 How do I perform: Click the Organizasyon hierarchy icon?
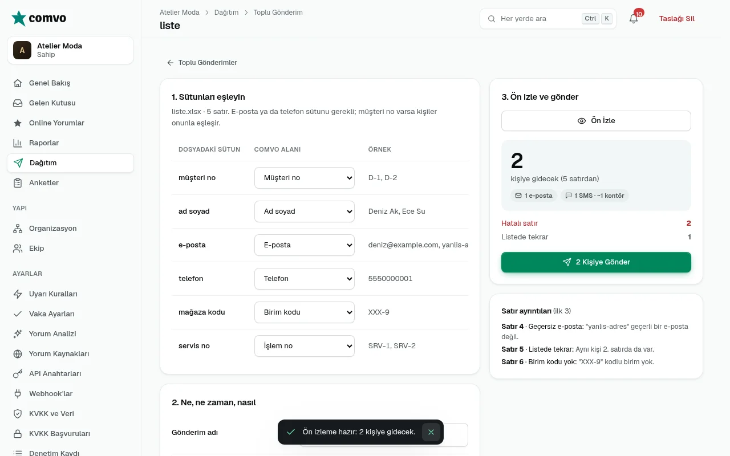coord(18,229)
